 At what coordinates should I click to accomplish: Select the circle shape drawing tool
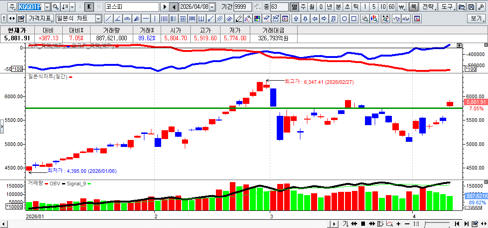345,19
